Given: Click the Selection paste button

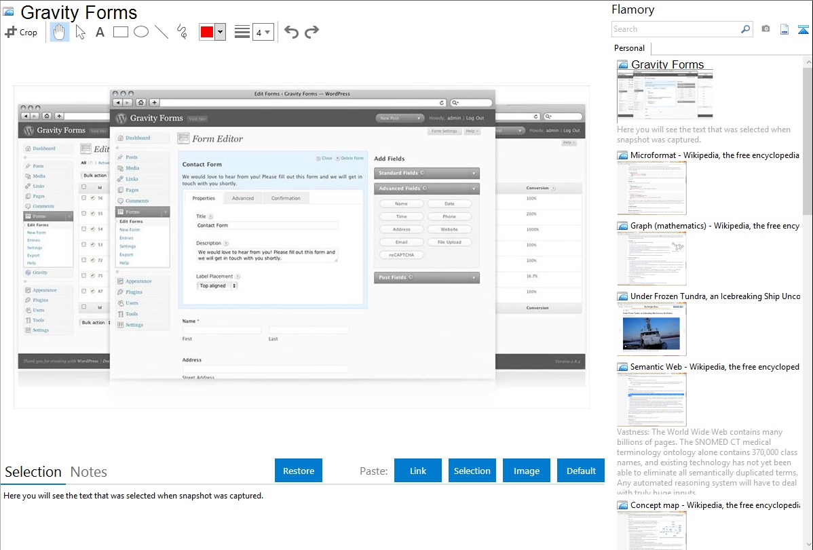Looking at the screenshot, I should (x=472, y=471).
